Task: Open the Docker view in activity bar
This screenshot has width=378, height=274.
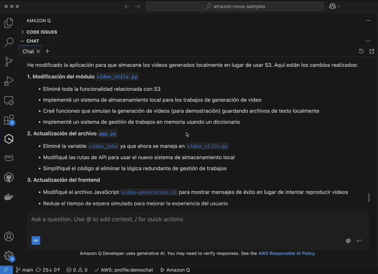Action: click(x=9, y=197)
